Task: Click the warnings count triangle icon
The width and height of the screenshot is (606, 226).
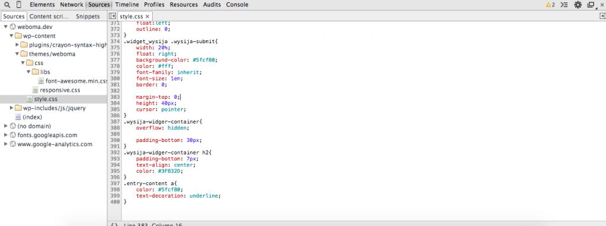Action: (548, 5)
